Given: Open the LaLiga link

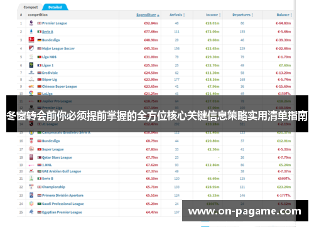Looking at the screenshot, I should pyautogui.click(x=47, y=93).
